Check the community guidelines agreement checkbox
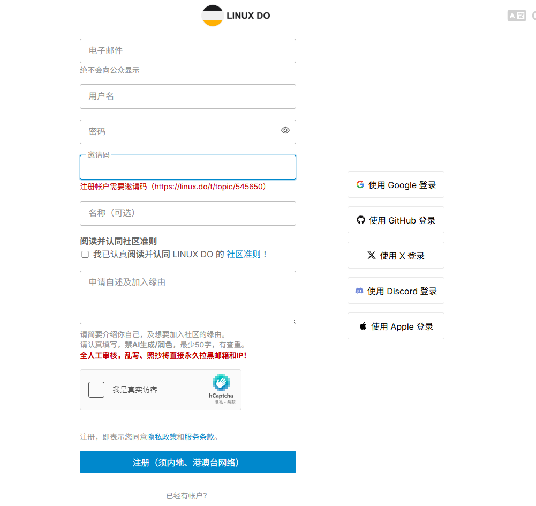Image resolution: width=536 pixels, height=506 pixels. (x=85, y=255)
